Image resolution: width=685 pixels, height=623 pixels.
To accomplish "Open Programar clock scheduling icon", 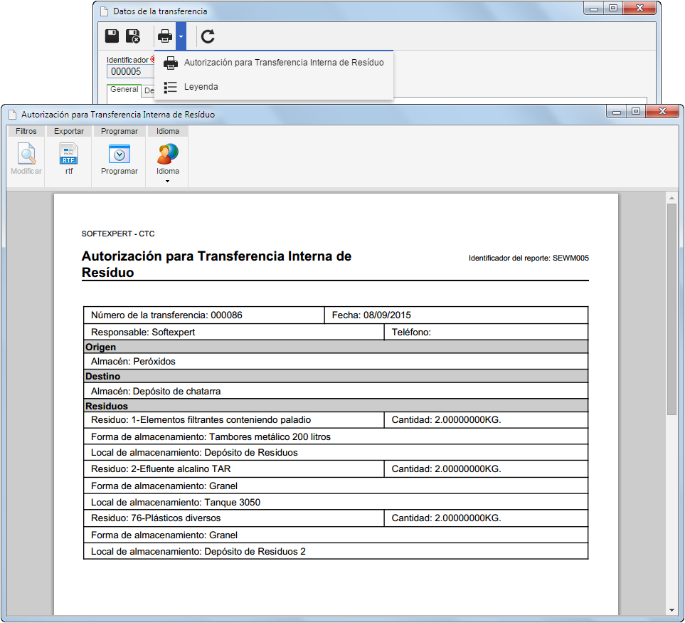I will 120,154.
